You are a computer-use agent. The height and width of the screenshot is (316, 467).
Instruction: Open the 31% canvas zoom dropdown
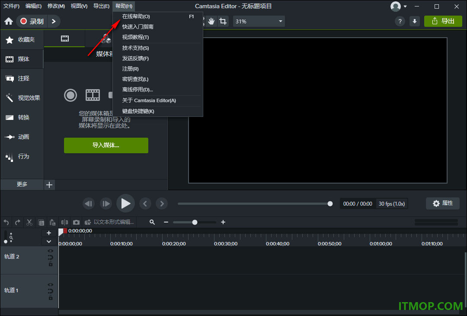click(x=259, y=22)
